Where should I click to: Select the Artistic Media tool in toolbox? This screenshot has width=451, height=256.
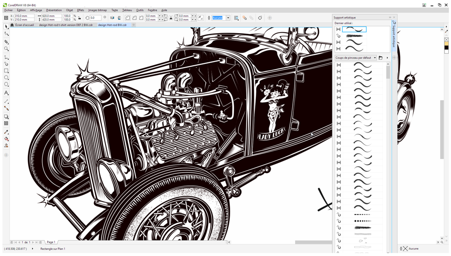(7, 64)
